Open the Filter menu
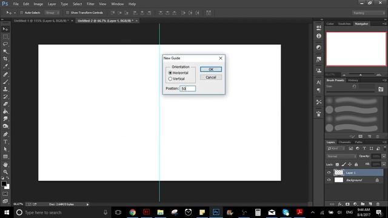 point(90,4)
